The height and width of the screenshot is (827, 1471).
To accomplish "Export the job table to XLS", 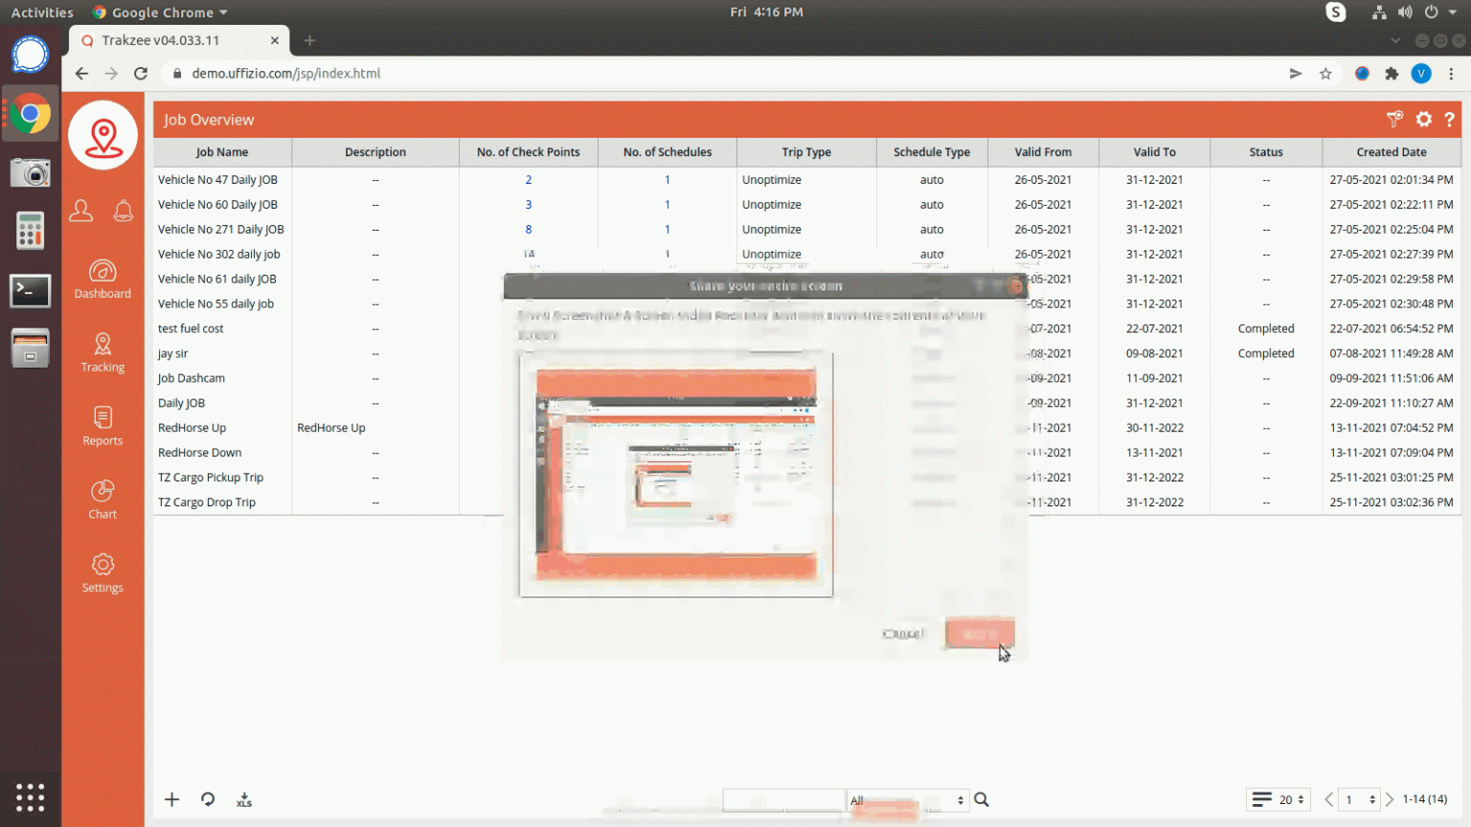I will coord(244,800).
